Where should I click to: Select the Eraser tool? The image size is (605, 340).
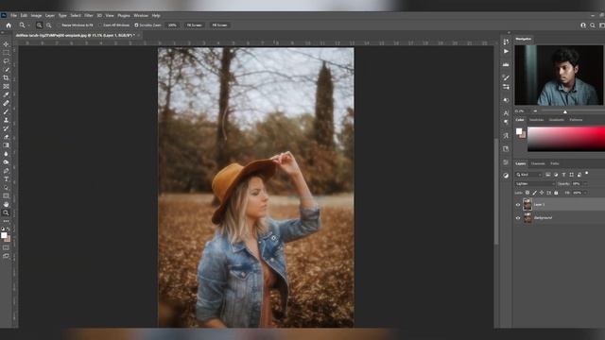(x=6, y=137)
